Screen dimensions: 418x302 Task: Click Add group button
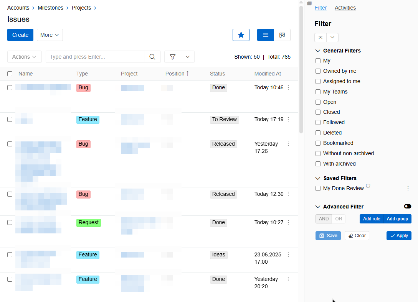coord(398,219)
